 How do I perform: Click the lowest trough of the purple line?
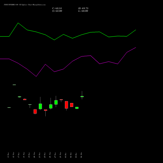click(36, 76)
